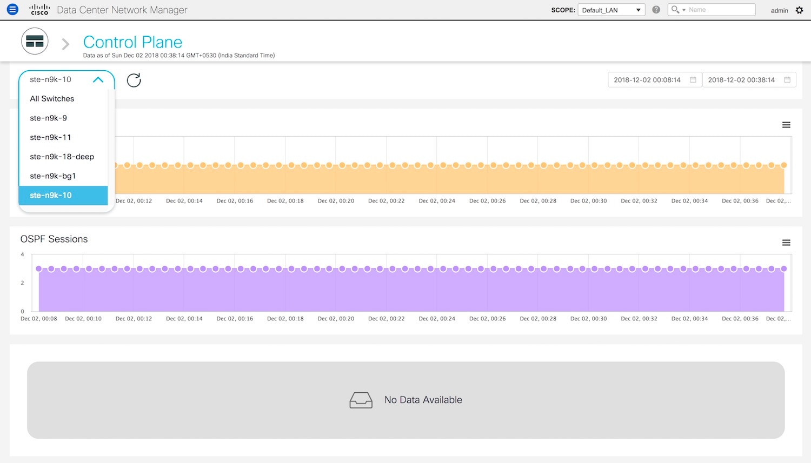Click OSPF axis label Dec 02, 00:08
811x463 pixels.
pos(38,319)
